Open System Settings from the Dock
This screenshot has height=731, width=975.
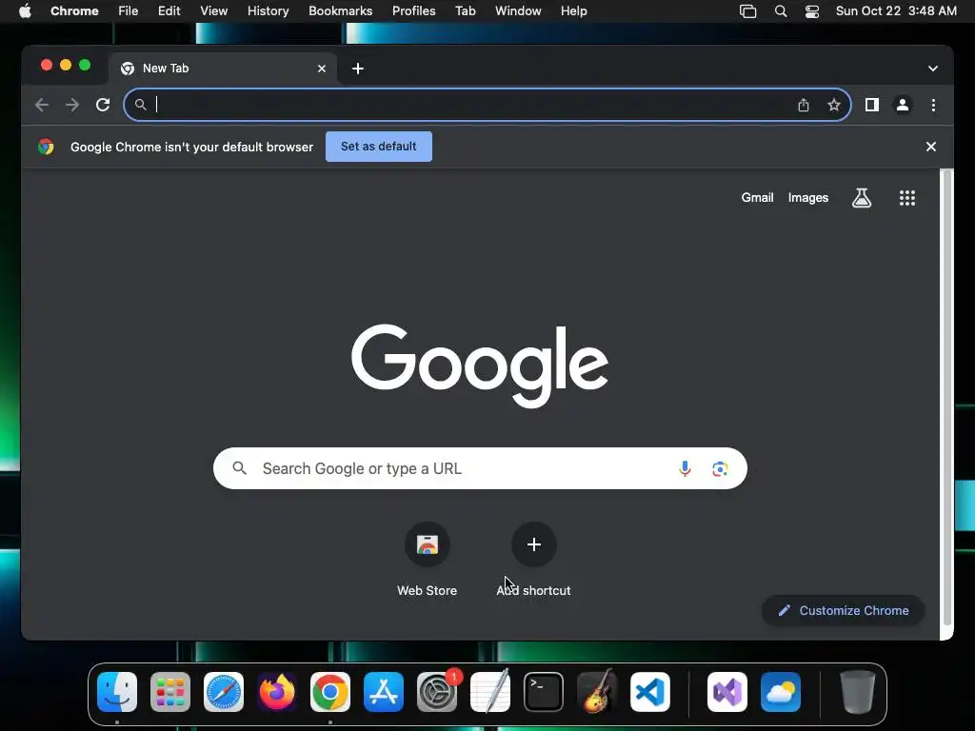tap(437, 692)
